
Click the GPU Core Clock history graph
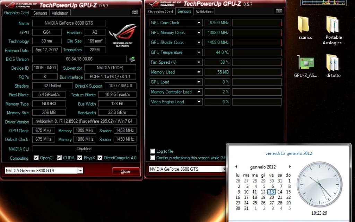(257, 23)
